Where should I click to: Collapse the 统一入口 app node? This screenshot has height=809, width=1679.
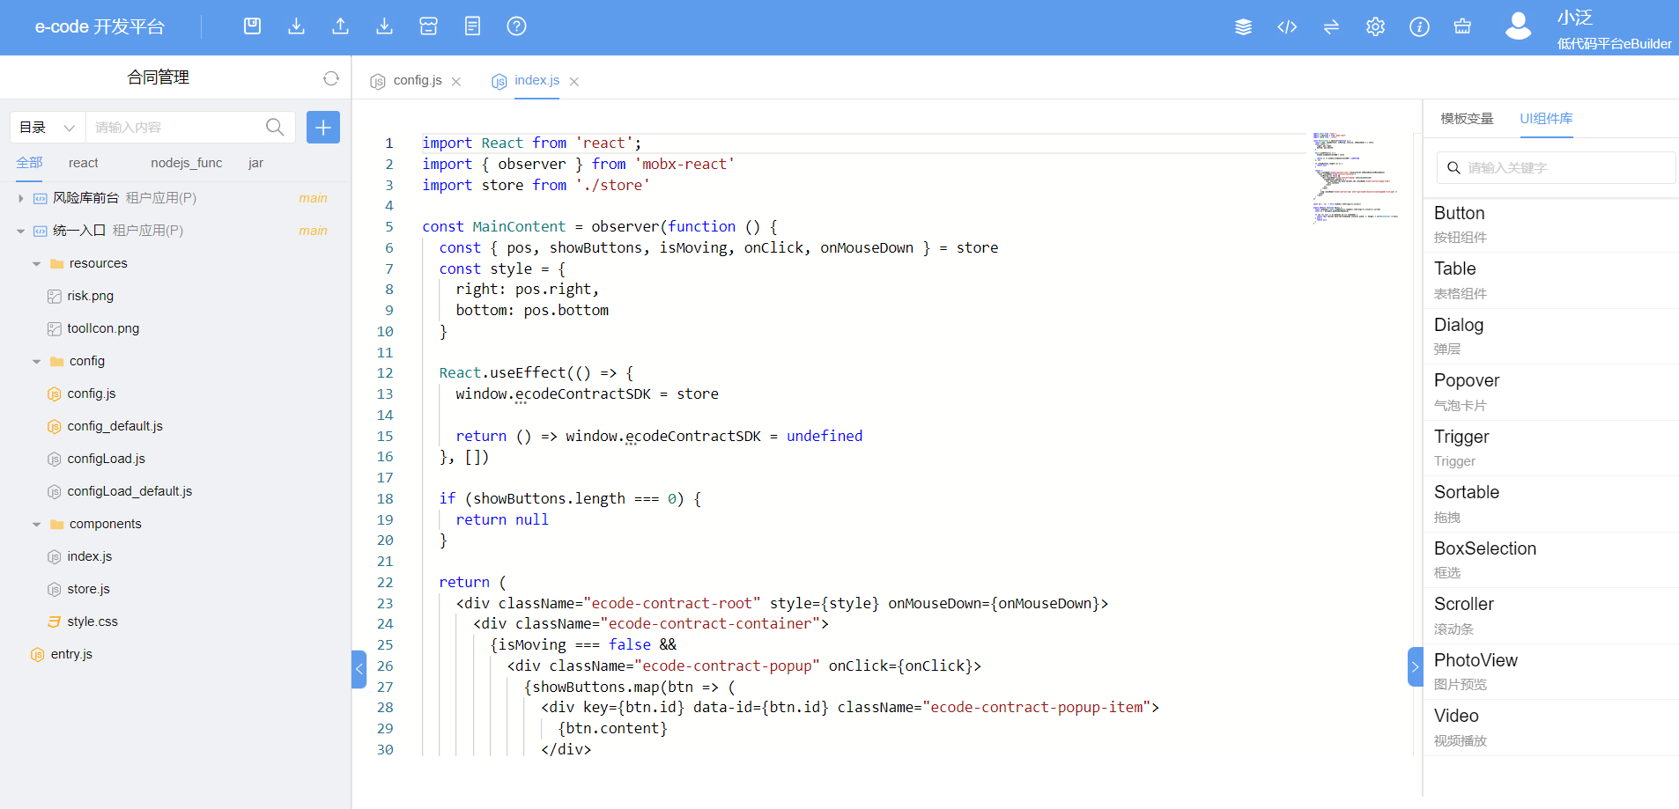21,231
